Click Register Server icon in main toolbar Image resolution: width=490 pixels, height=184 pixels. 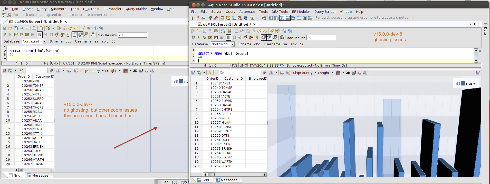point(192,18)
